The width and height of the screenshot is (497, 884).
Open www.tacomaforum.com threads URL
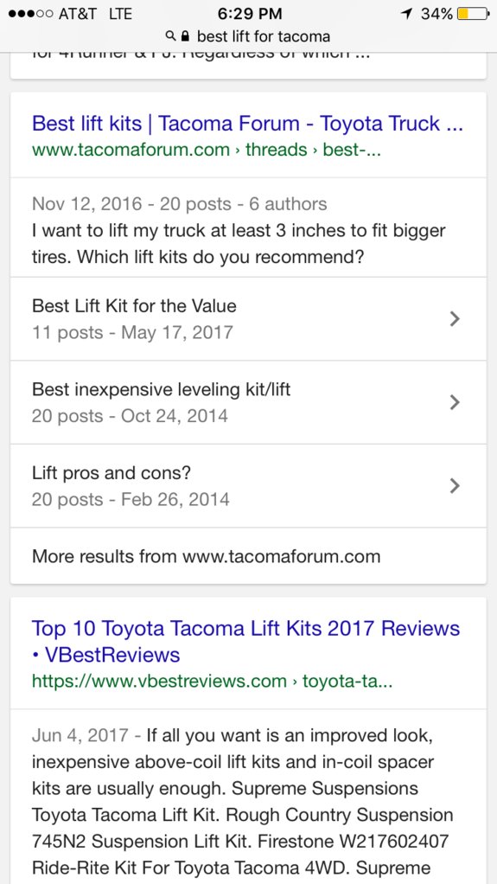207,150
